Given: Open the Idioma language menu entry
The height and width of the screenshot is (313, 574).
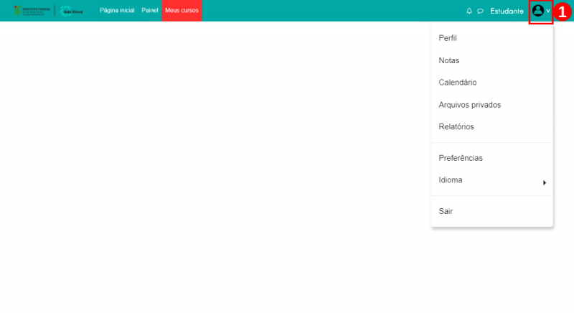Looking at the screenshot, I should 492,180.
